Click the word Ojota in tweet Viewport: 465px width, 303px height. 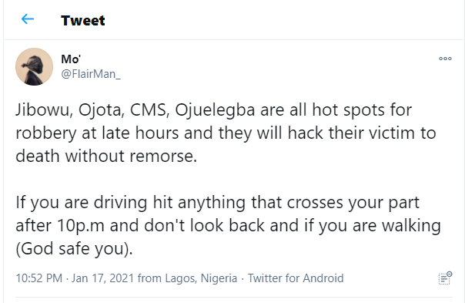102,110
